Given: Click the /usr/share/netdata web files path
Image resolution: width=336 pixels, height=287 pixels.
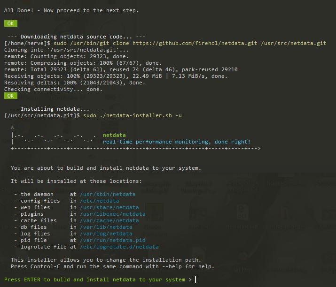Looking at the screenshot, I should pyautogui.click(x=109, y=207).
